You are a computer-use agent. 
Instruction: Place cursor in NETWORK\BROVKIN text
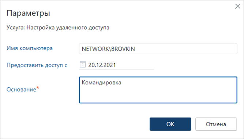(108, 49)
